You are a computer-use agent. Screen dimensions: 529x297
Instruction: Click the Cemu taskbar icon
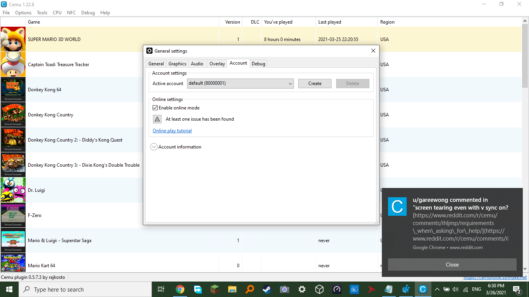point(423,289)
